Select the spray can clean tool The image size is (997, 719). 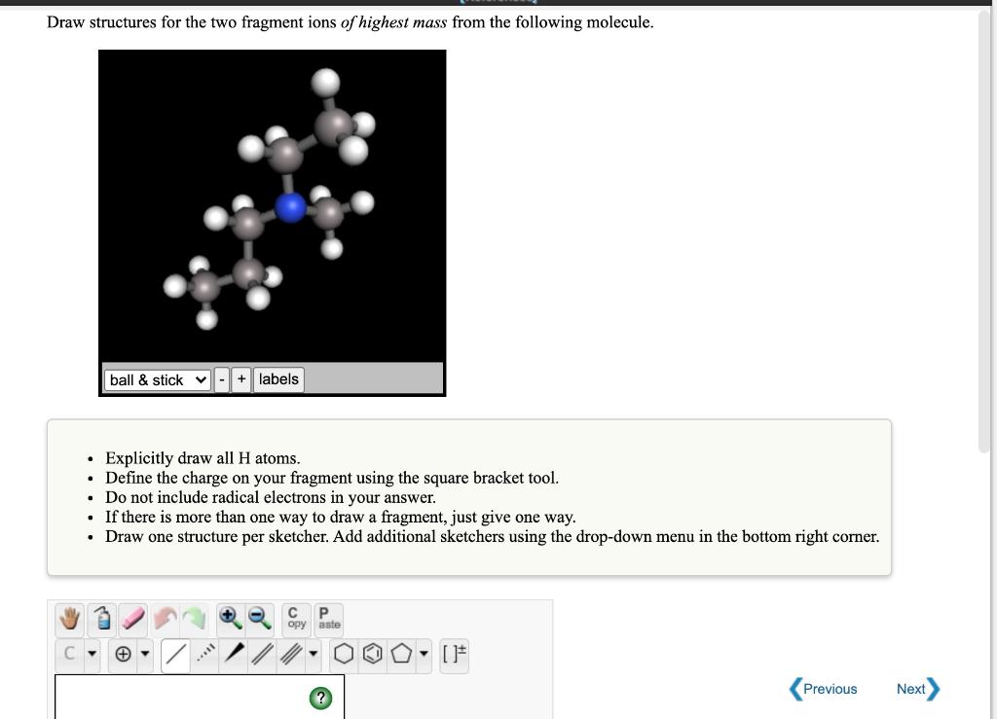pyautogui.click(x=101, y=618)
